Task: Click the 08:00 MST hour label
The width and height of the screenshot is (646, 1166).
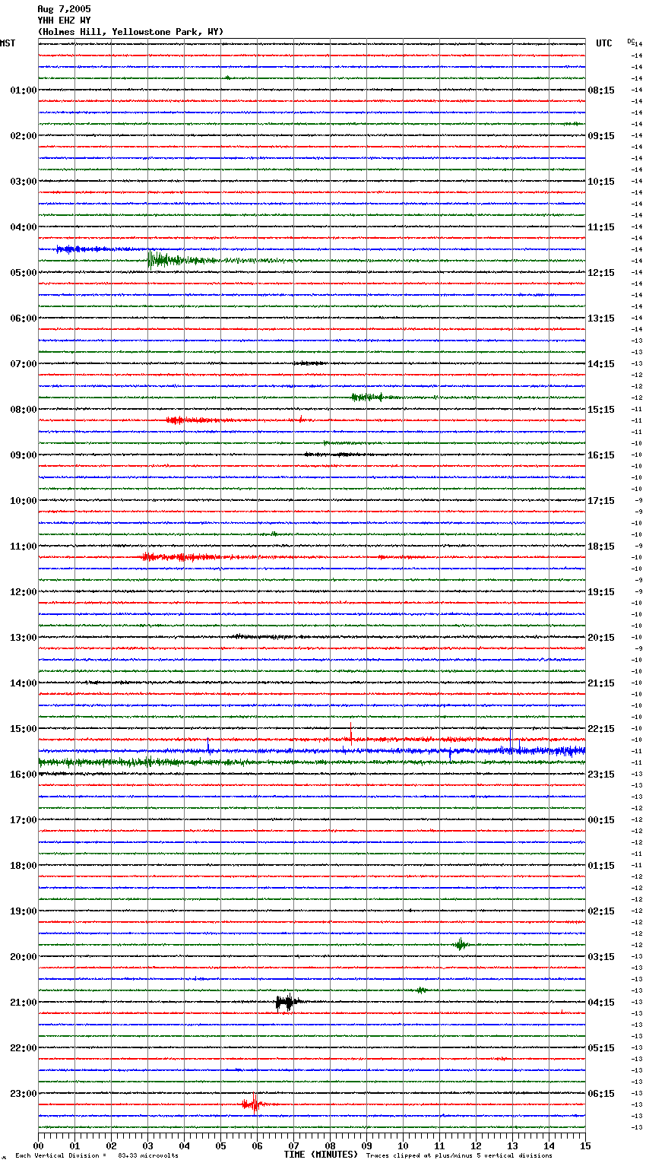Action: pyautogui.click(x=24, y=410)
